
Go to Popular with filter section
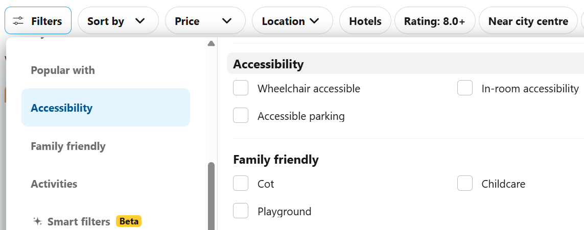(63, 70)
